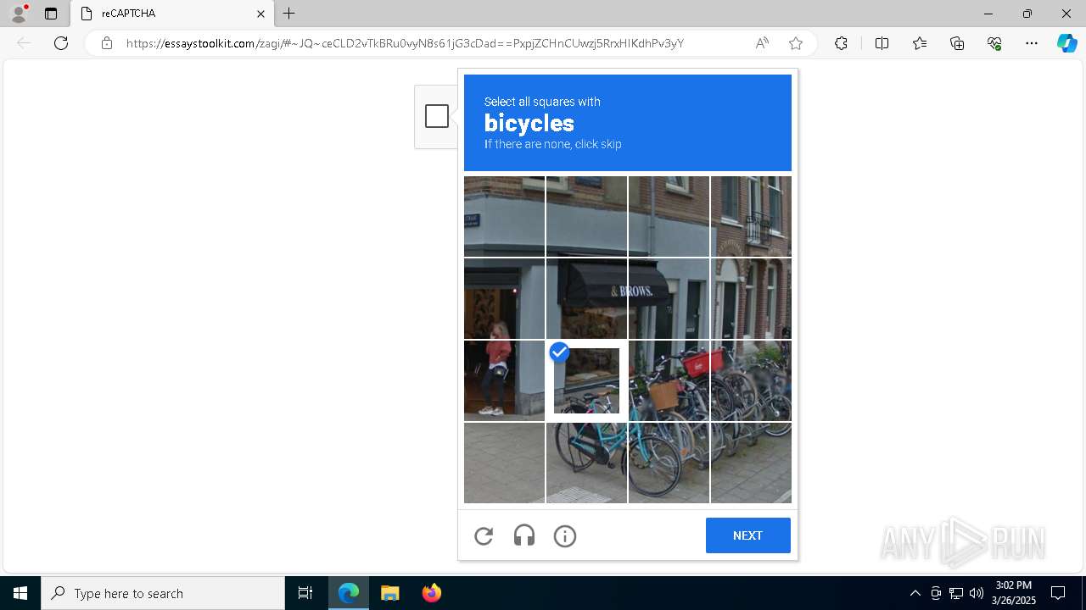Open Microsoft Edge from the taskbar
The height and width of the screenshot is (610, 1086).
pos(349,593)
